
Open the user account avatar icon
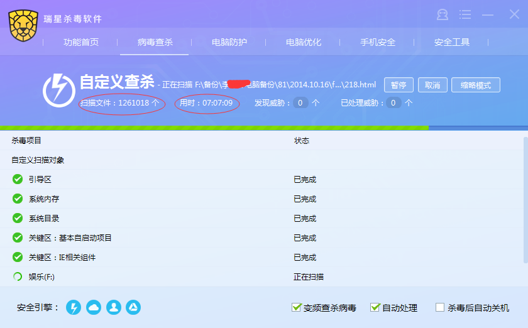(443, 14)
